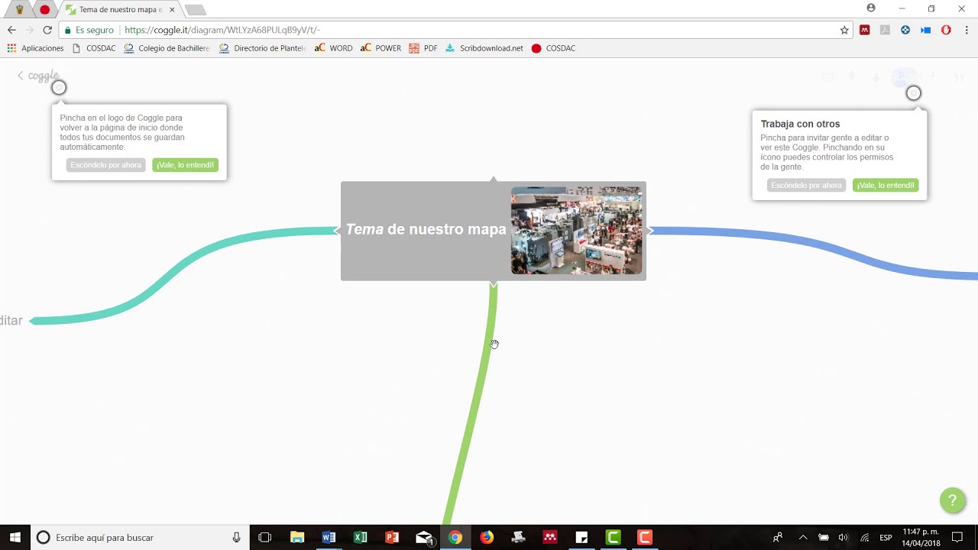The image size is (978, 550).
Task: Click the faded fullscreen icon at Coggle toolbar's end
Action: point(960,78)
